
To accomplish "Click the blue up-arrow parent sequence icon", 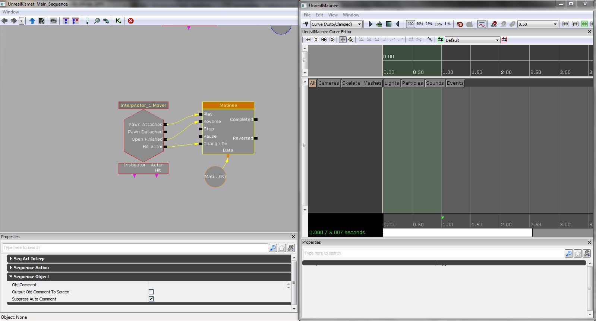I will click(32, 21).
